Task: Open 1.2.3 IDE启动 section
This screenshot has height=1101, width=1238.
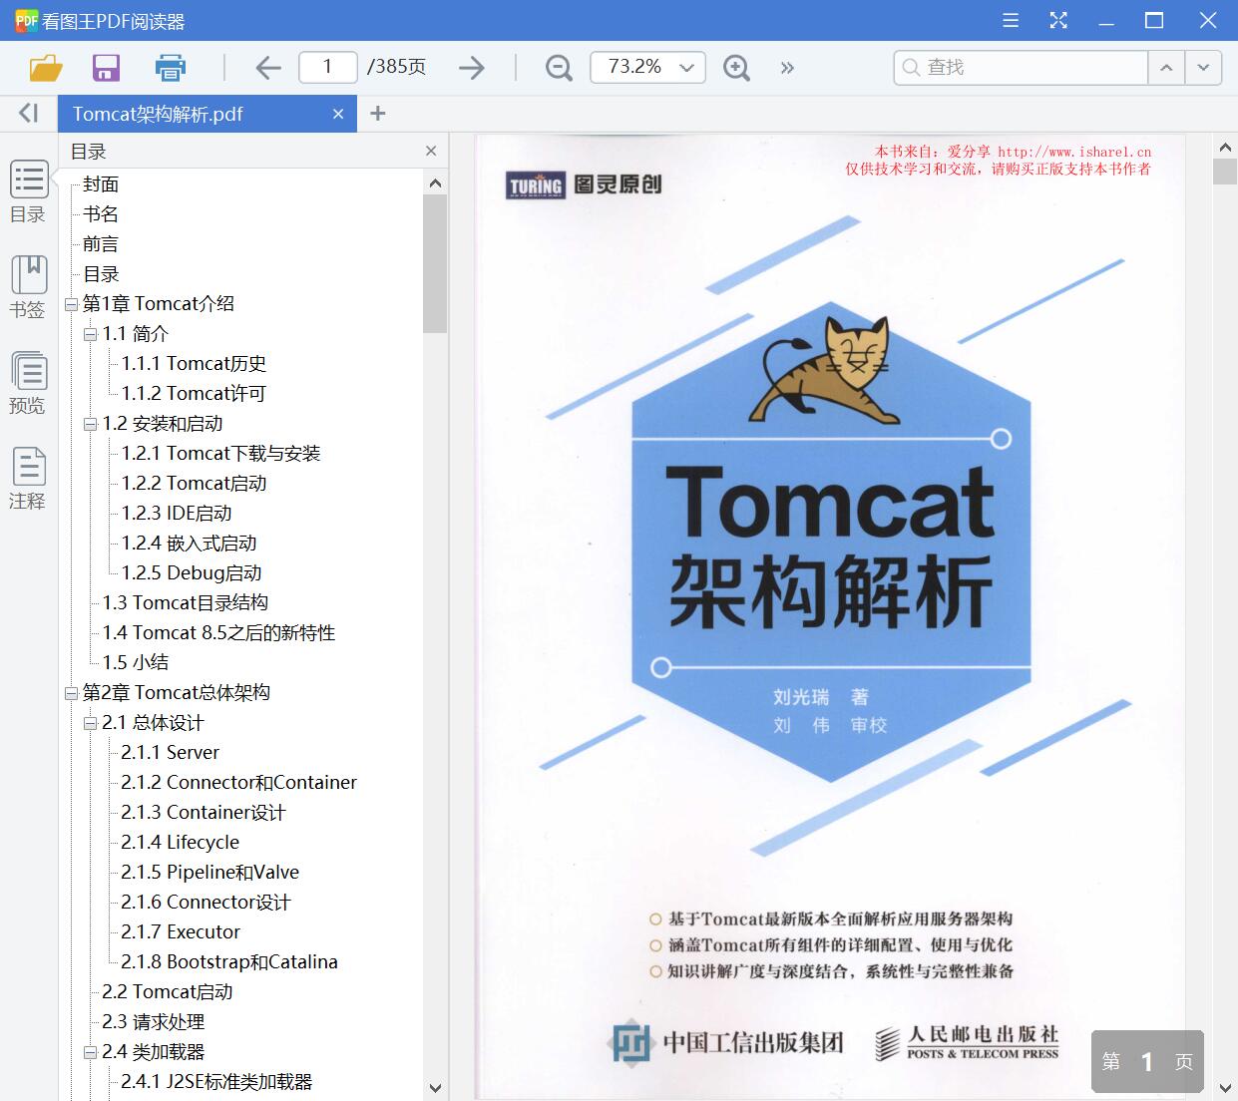Action: pos(177,514)
